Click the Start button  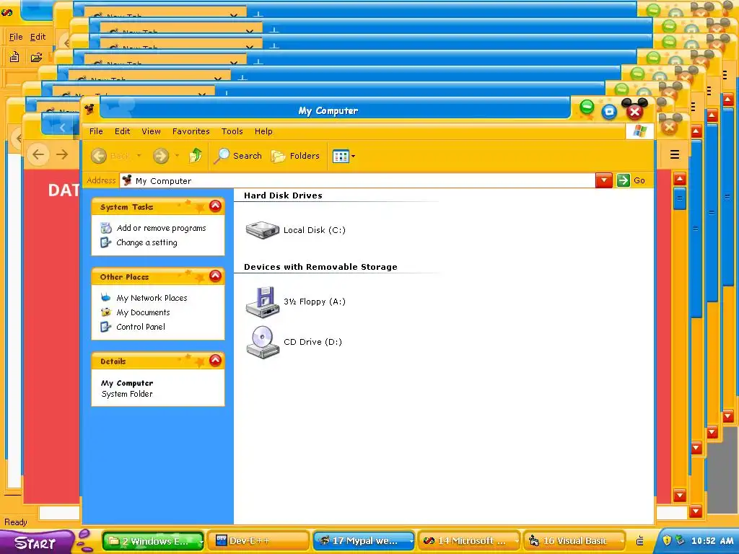click(x=36, y=542)
